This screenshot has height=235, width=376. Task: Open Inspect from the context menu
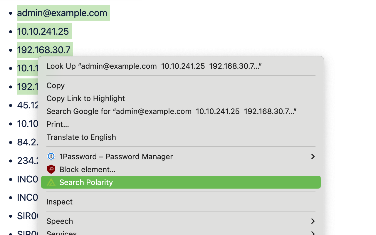coord(59,202)
